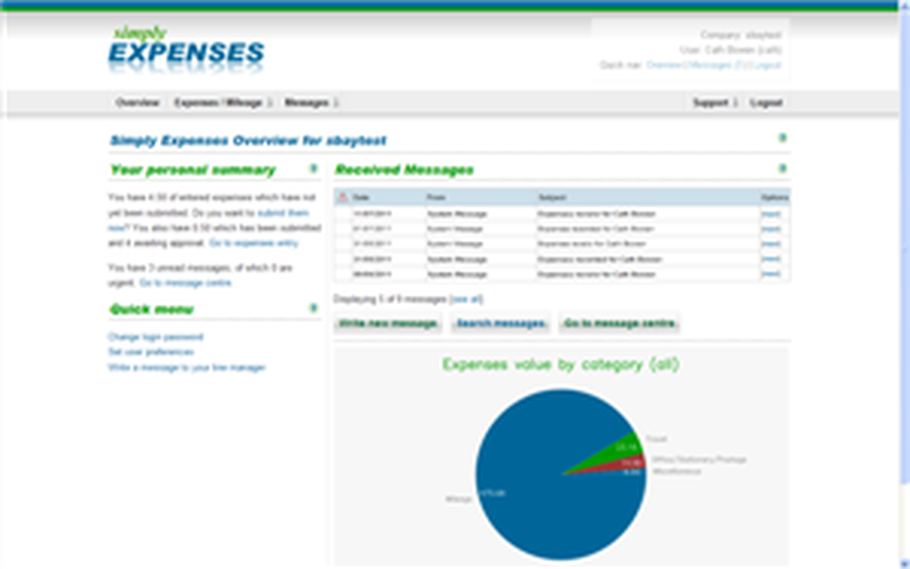
Task: Click the Date column header
Action: pos(361,197)
